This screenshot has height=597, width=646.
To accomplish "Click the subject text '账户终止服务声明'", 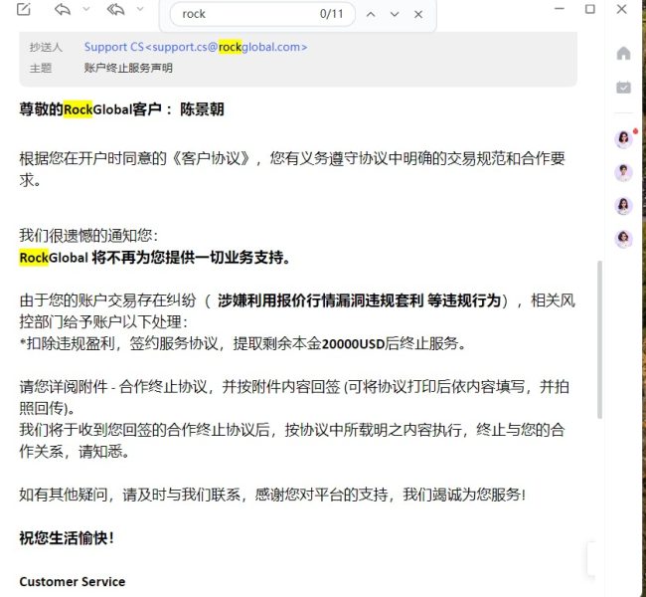I will (x=128, y=68).
